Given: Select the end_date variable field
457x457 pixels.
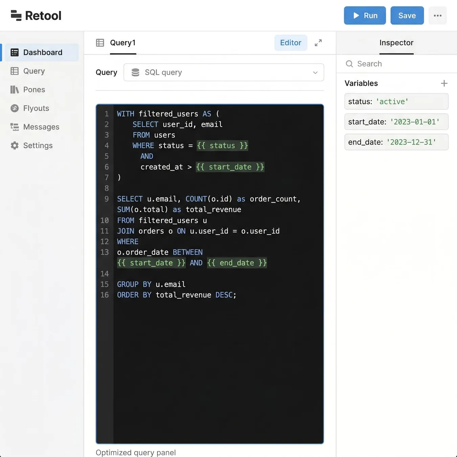Looking at the screenshot, I should tap(396, 142).
